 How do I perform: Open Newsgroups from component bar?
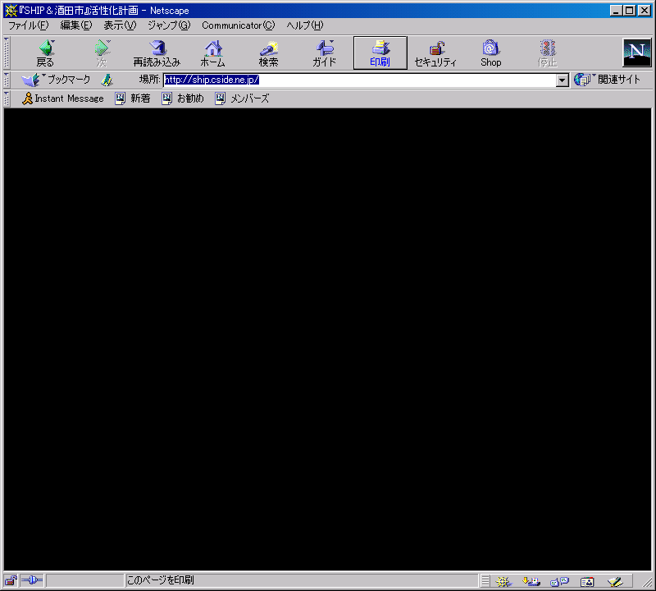(x=559, y=581)
